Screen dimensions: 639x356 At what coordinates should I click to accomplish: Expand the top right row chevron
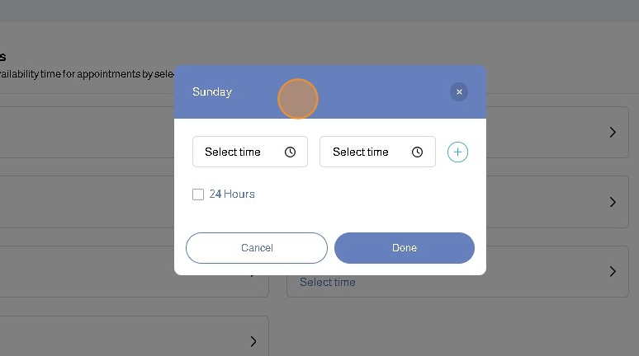tap(613, 132)
